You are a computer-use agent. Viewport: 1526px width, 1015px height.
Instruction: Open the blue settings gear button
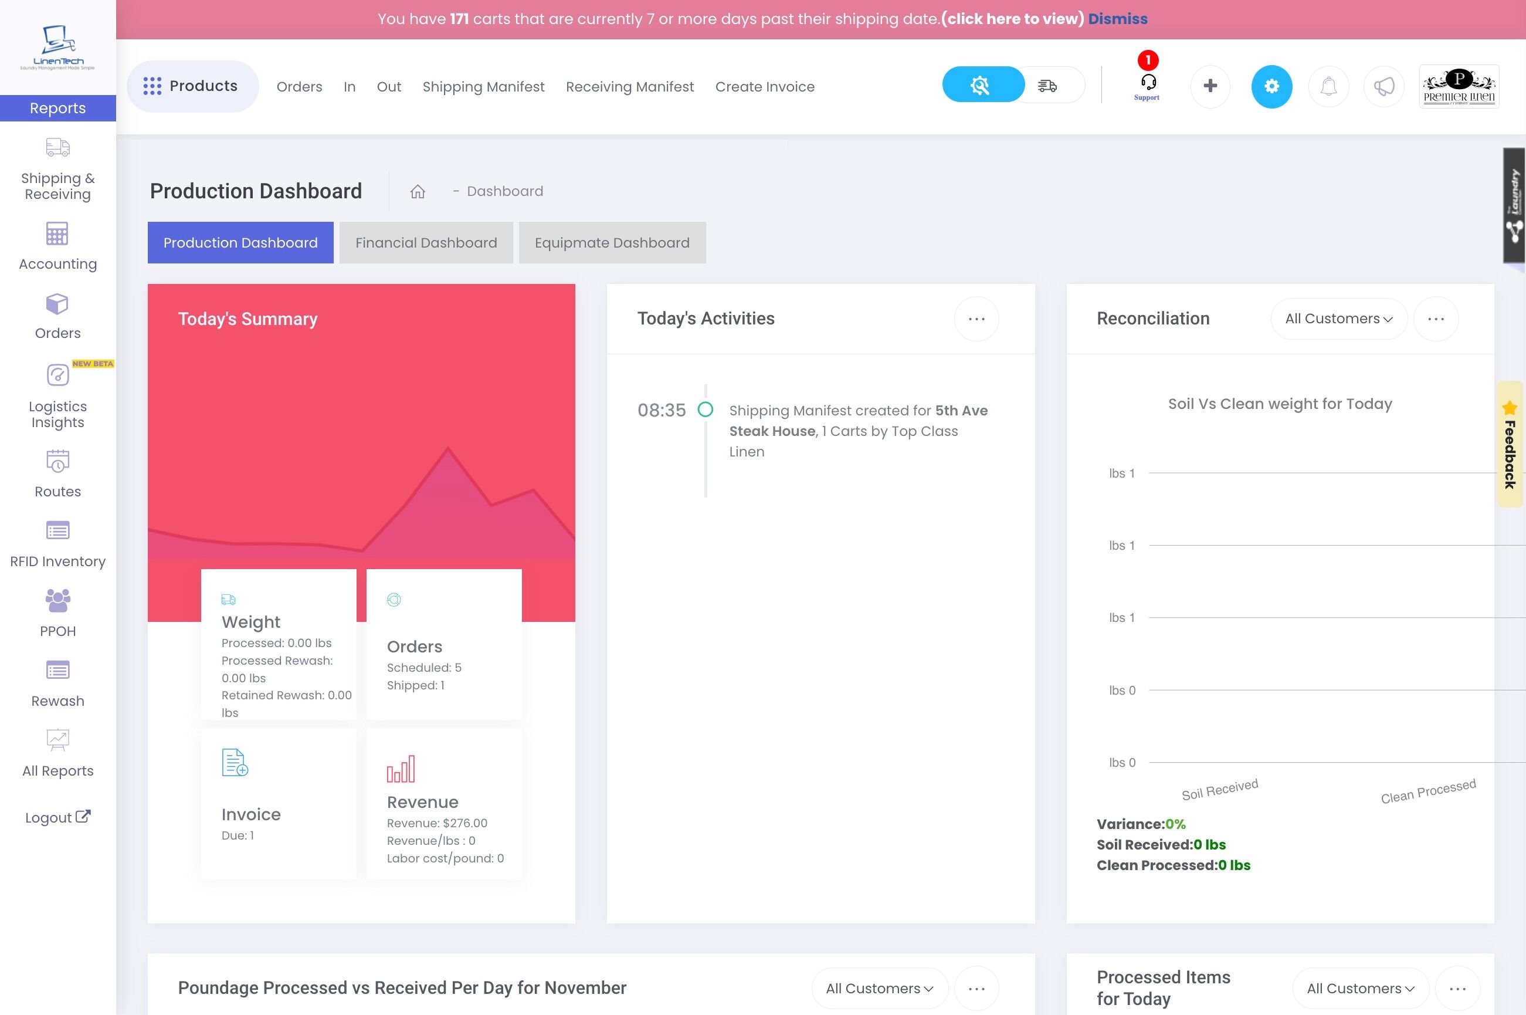pos(1271,86)
